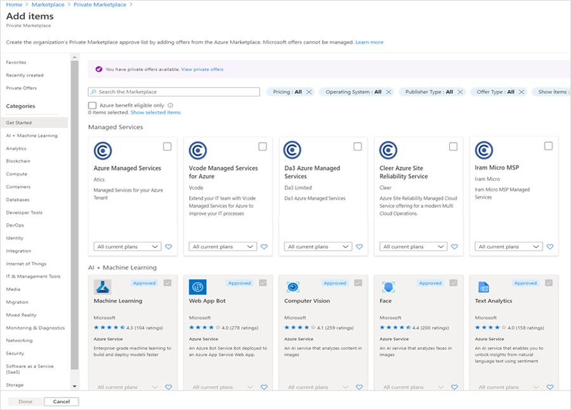Click the Azure Managed Services publisher logo

pos(102,151)
